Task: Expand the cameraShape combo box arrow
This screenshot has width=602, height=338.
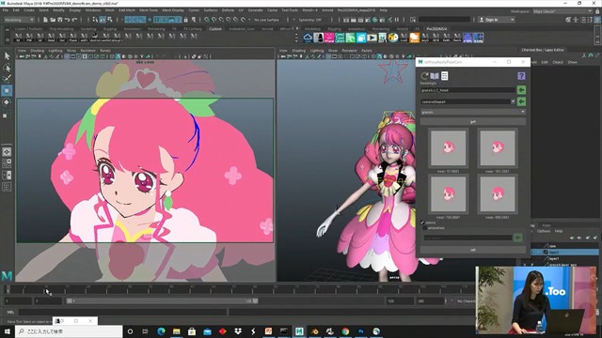Action: click(513, 101)
